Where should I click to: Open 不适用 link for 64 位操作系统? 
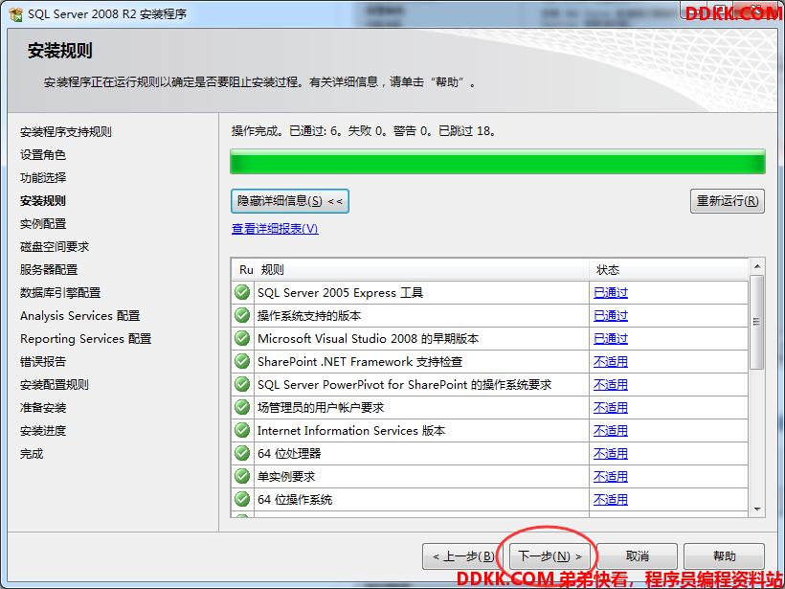pos(610,500)
